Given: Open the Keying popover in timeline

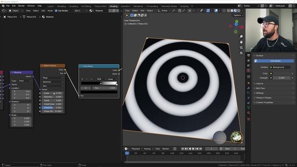Looking at the screenshot, I should click(148, 149).
